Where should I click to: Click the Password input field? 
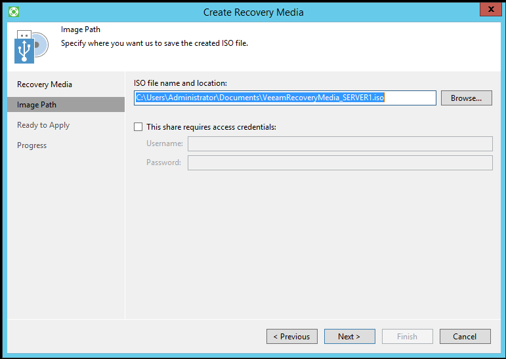[x=339, y=162]
